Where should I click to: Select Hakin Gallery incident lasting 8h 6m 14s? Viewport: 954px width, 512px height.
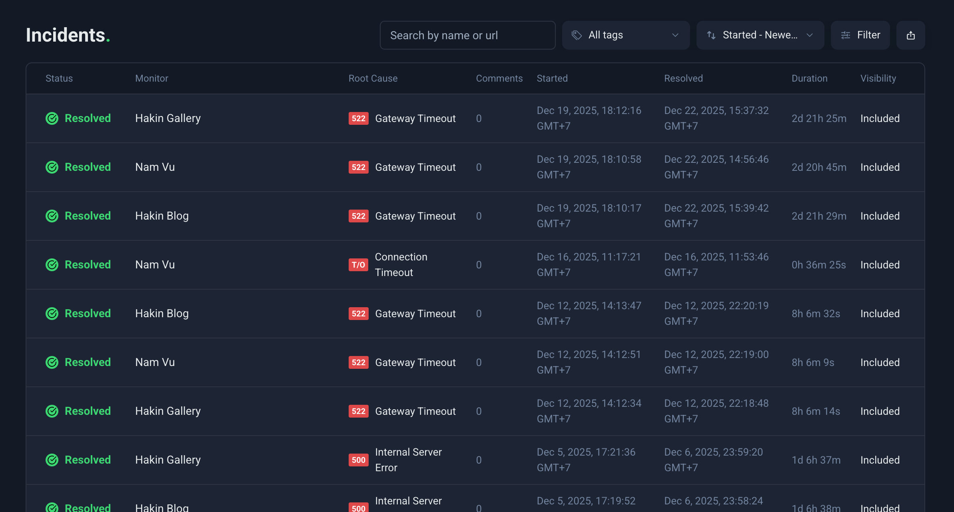[168, 411]
